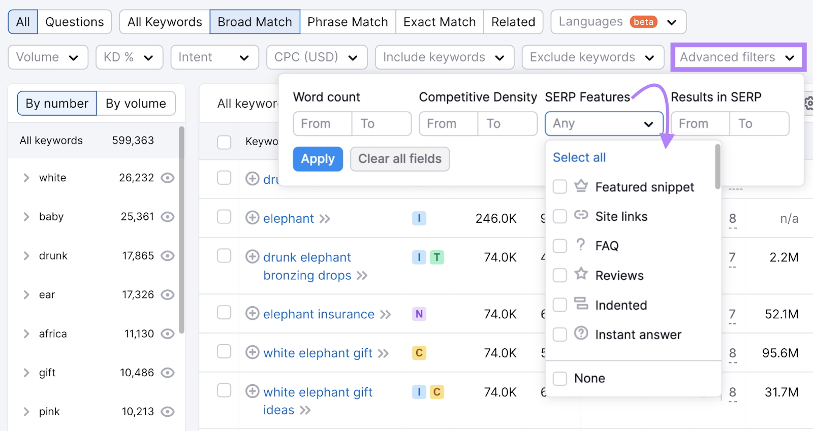Click the SERP features list scrollbar
The height and width of the screenshot is (431, 813).
[x=717, y=167]
